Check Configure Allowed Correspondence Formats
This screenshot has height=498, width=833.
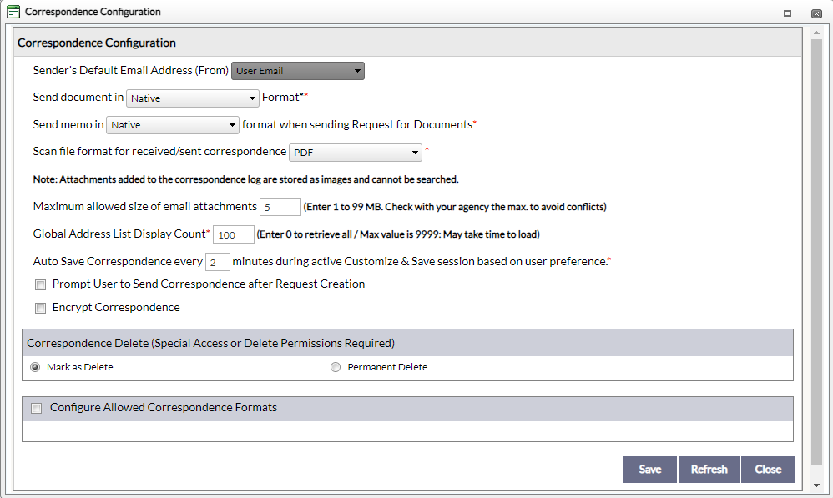(x=36, y=409)
